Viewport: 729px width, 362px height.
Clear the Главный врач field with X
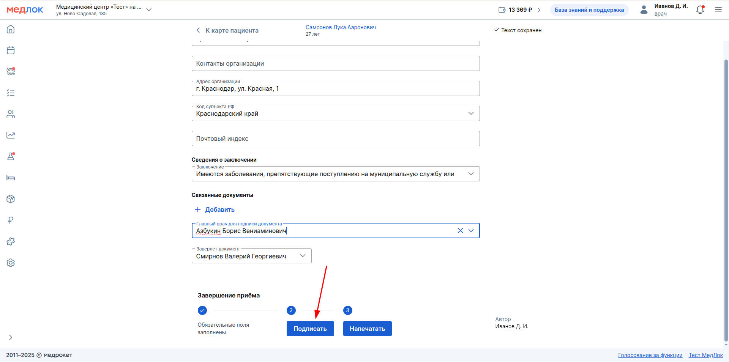click(460, 231)
